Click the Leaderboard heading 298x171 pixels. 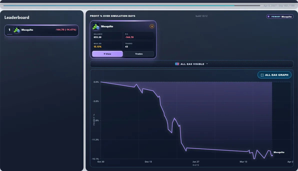17,18
